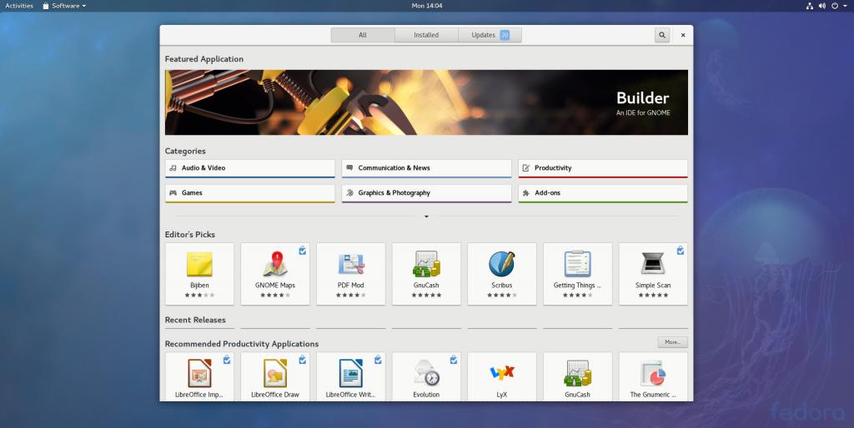The width and height of the screenshot is (854, 428).
Task: Select GnuCash in Recommended Productivity Applications
Action: tap(577, 373)
